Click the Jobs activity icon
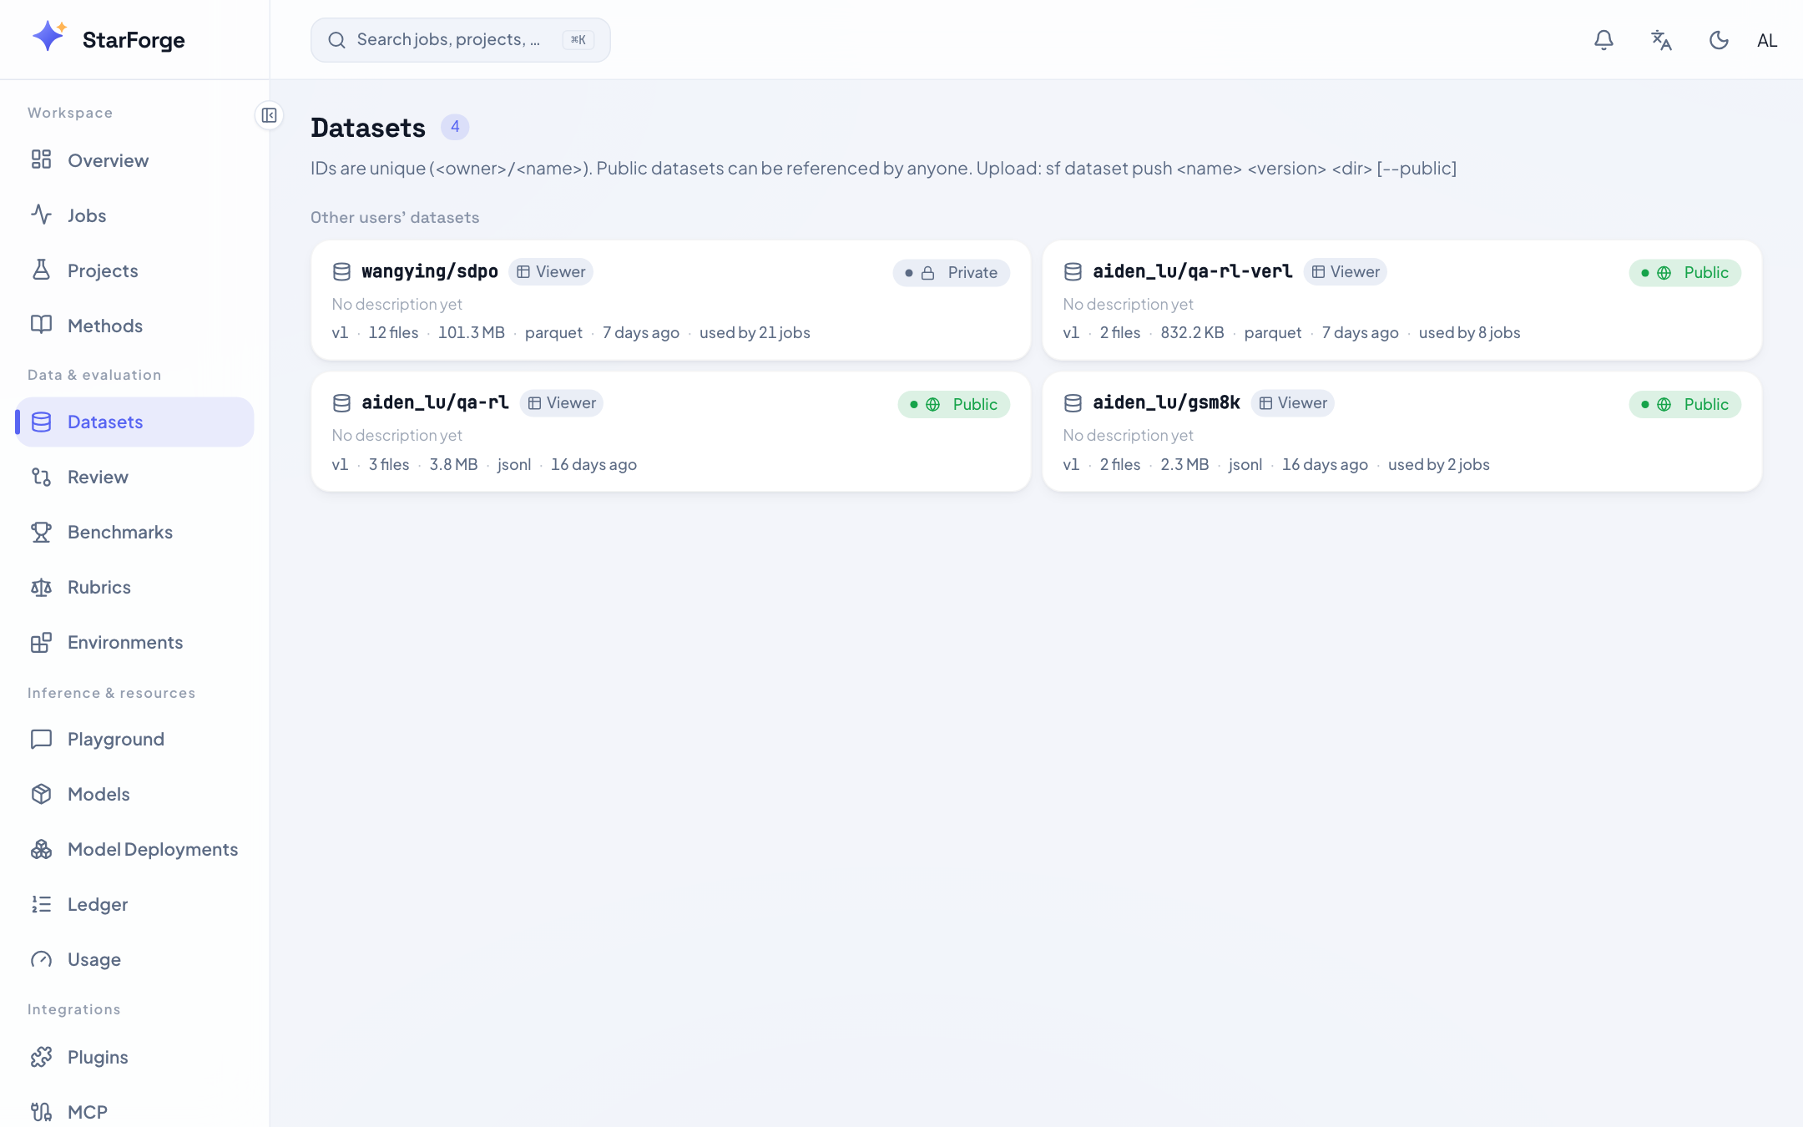 tap(41, 215)
